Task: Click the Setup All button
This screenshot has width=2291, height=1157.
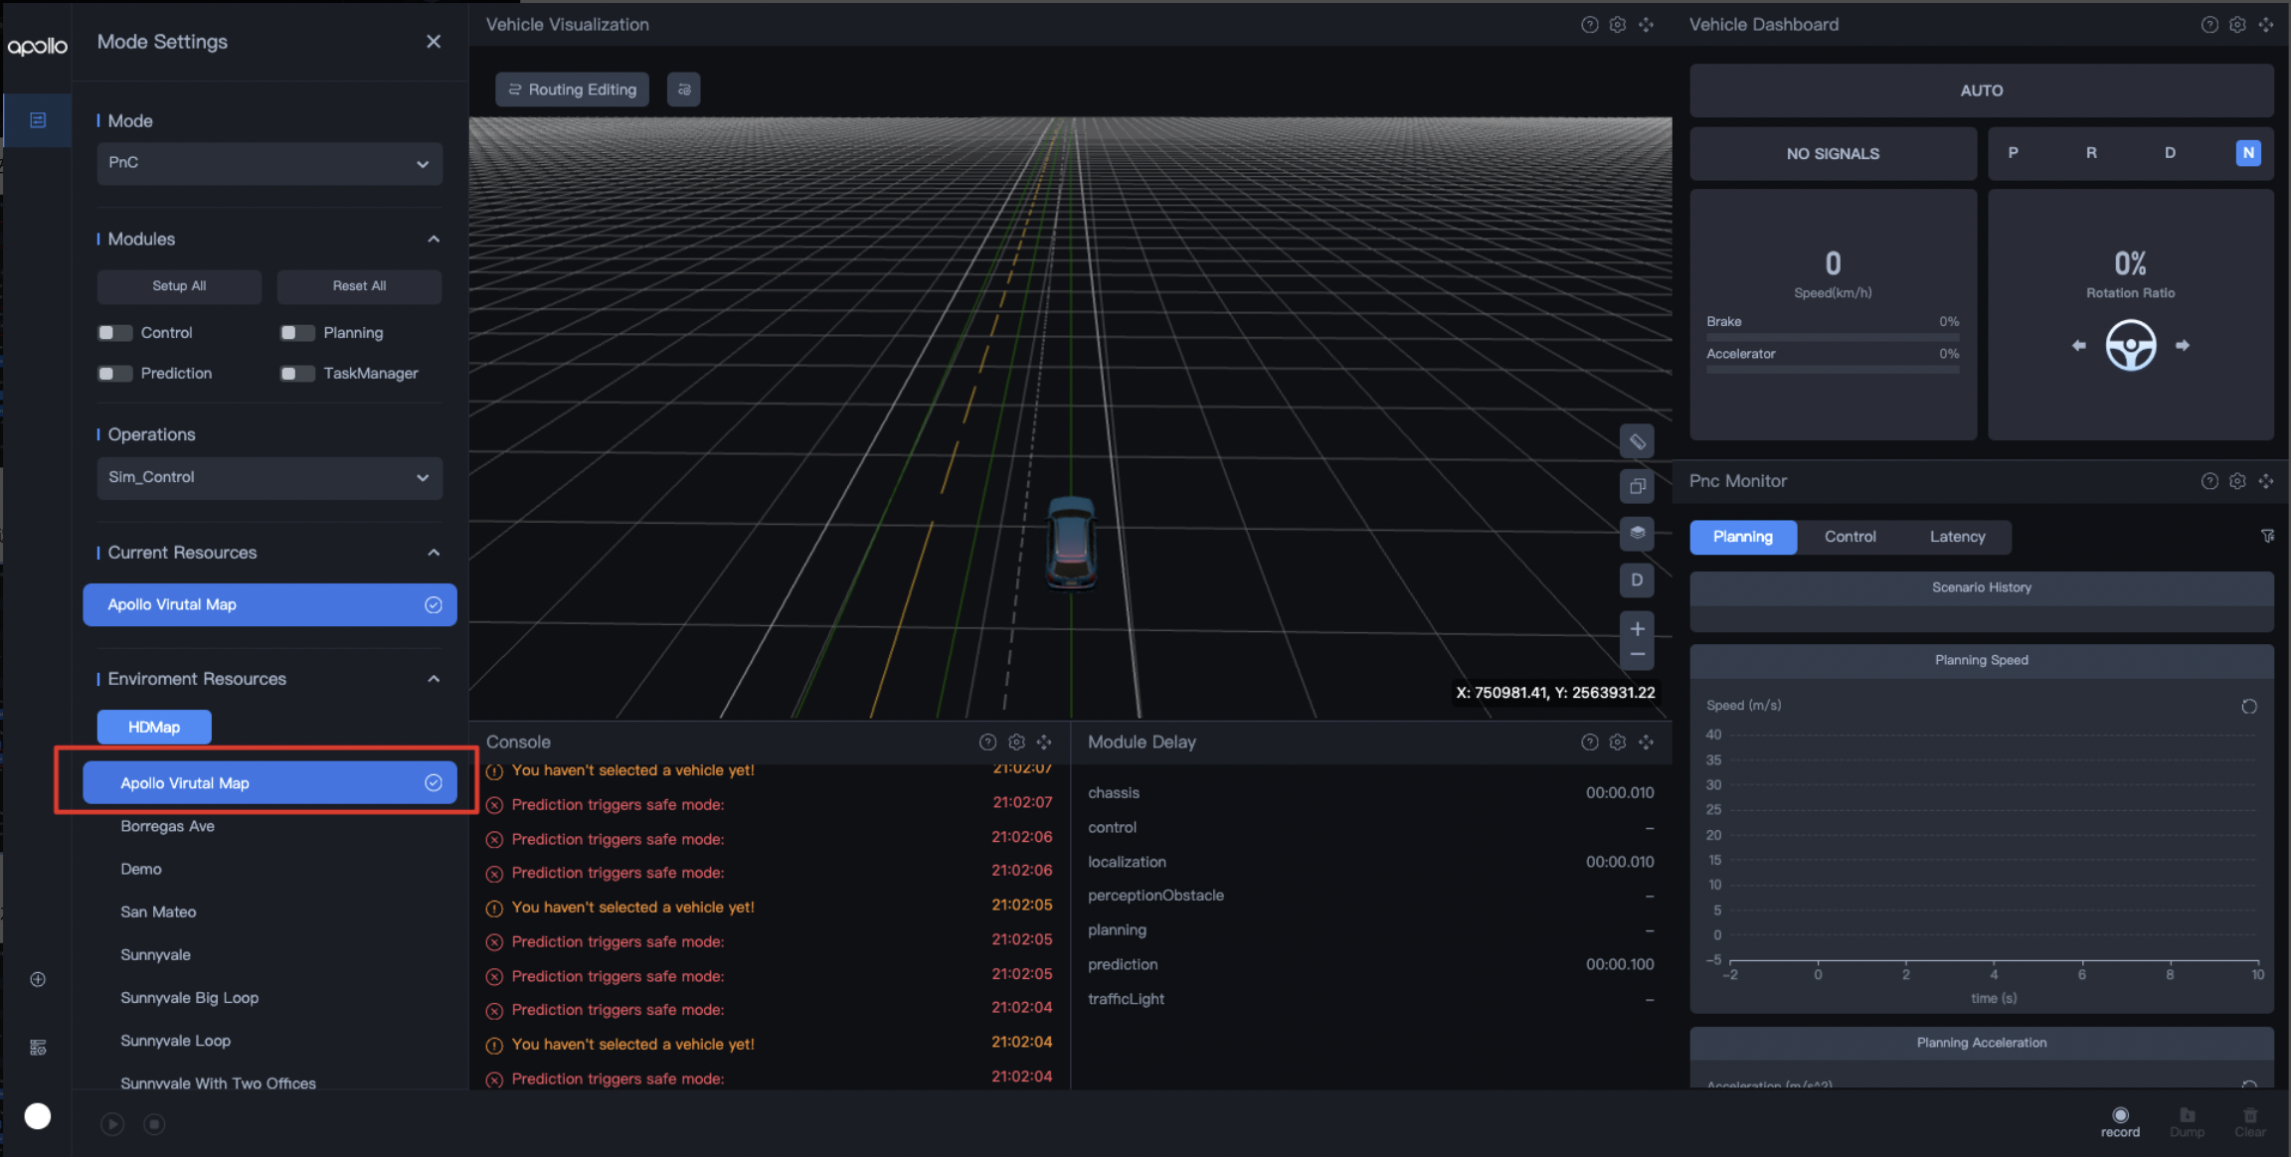Action: pos(179,286)
